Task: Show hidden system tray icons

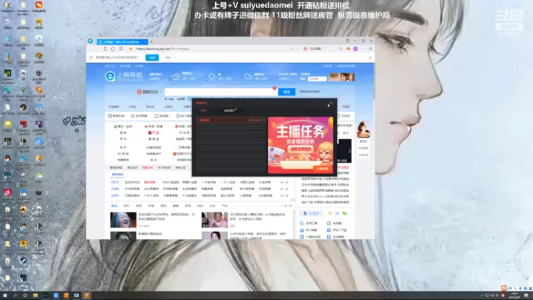Action: pos(482,295)
